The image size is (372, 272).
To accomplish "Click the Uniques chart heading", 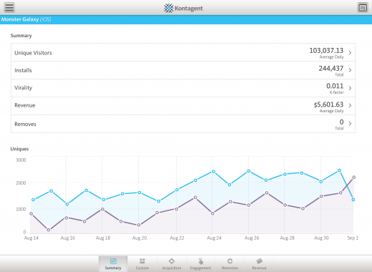I will click(19, 149).
